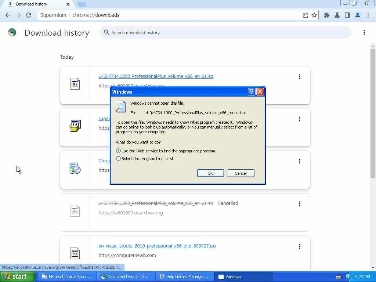Click the Windows dialog help question button
The height and width of the screenshot is (282, 376).
click(251, 91)
